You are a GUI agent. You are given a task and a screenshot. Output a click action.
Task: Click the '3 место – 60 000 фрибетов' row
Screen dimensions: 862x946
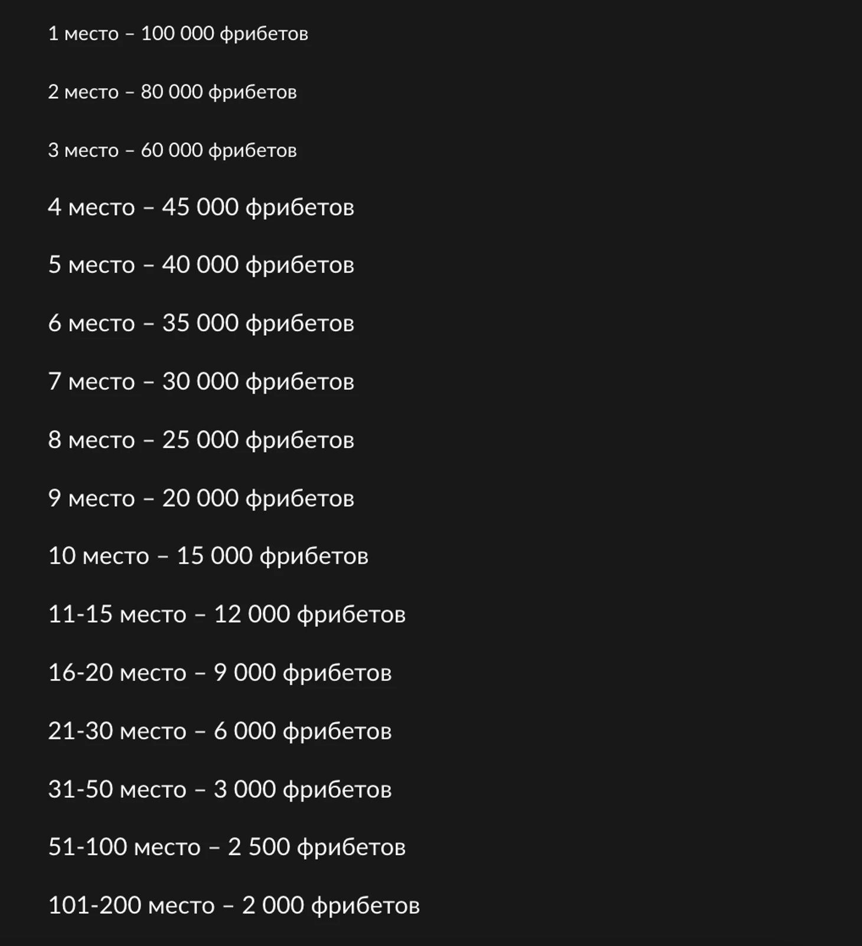(172, 150)
